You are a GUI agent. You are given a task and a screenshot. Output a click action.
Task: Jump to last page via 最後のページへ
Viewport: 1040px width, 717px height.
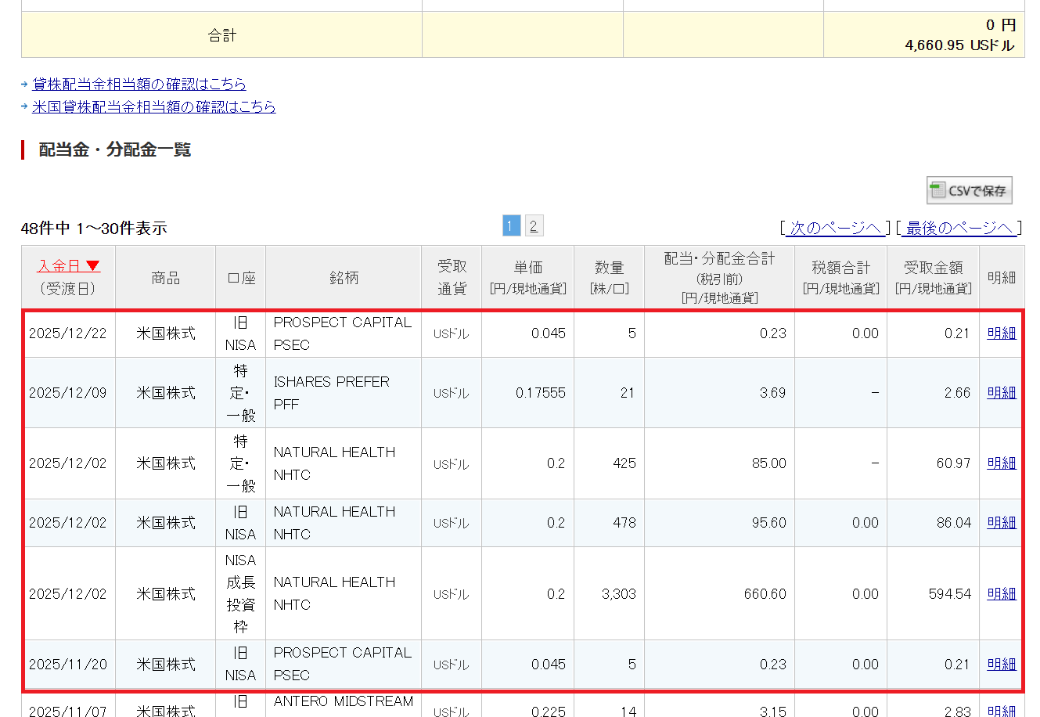coord(959,228)
